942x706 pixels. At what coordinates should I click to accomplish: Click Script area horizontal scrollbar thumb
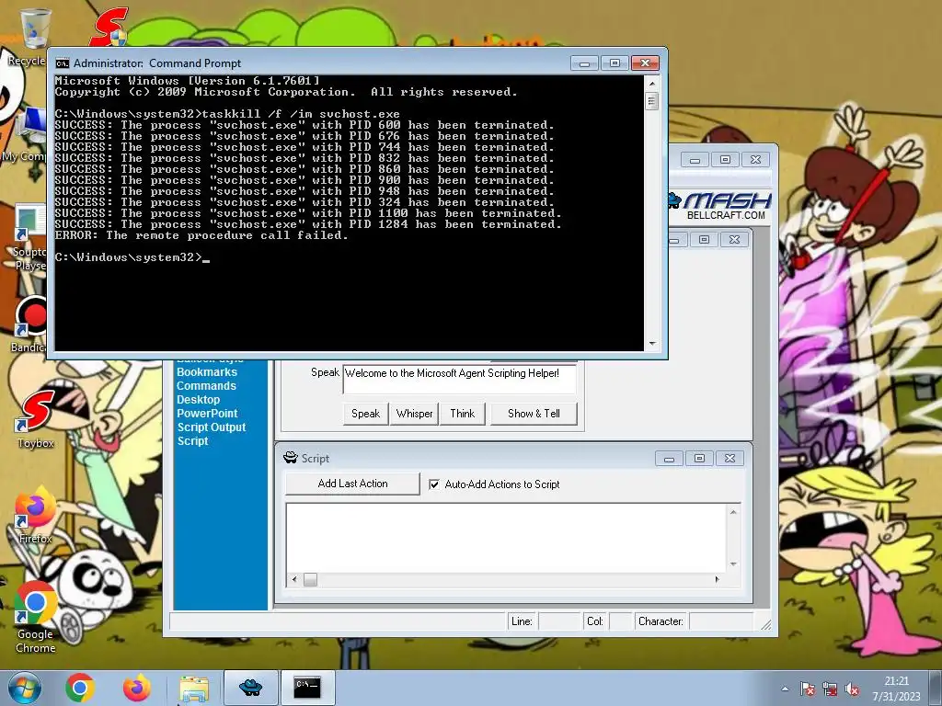pyautogui.click(x=310, y=579)
